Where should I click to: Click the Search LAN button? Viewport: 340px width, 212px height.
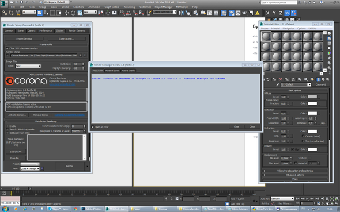click(x=16, y=152)
